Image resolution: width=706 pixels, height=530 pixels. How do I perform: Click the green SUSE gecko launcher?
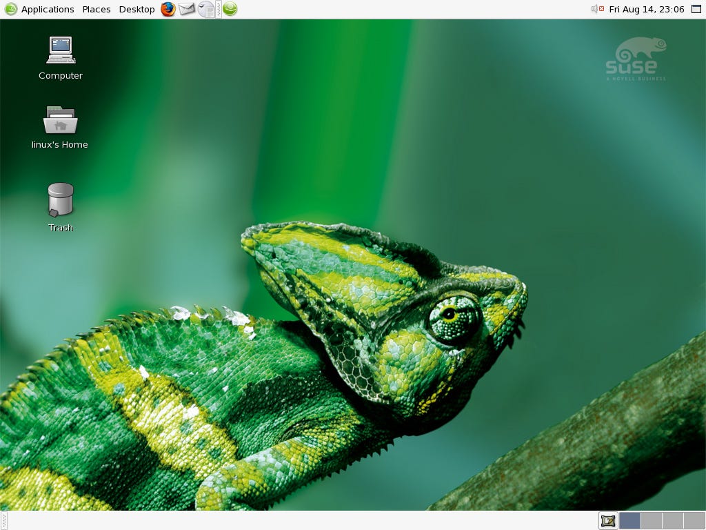point(230,9)
